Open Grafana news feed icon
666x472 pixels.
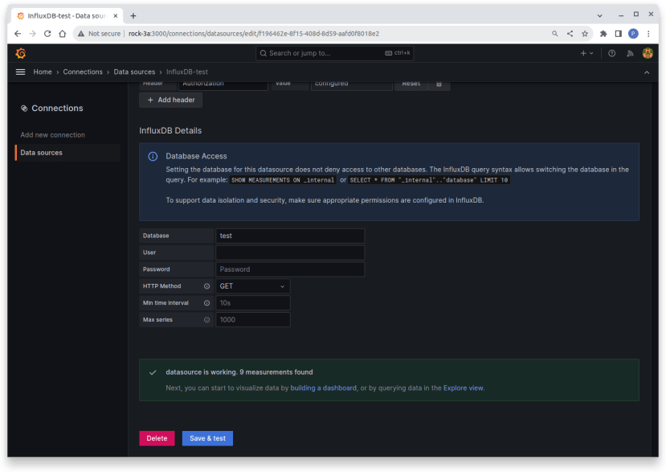[x=630, y=53]
